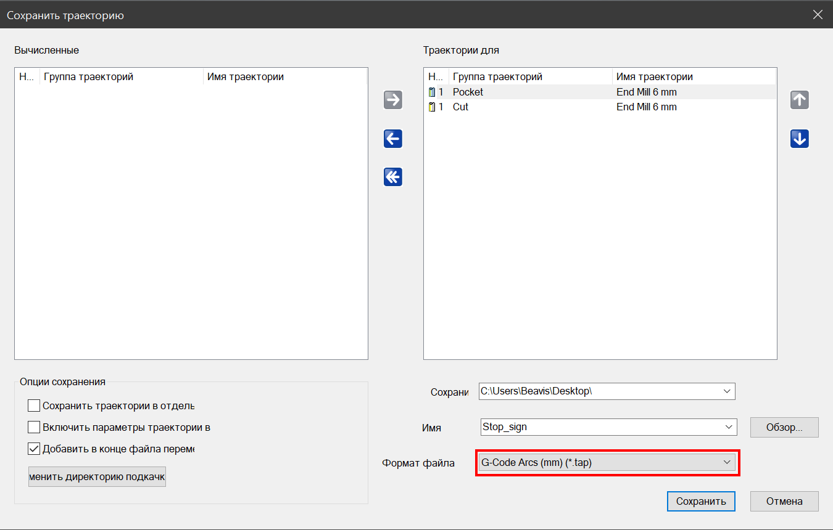Open the Stop_sign name dropdown arrow

pos(729,426)
